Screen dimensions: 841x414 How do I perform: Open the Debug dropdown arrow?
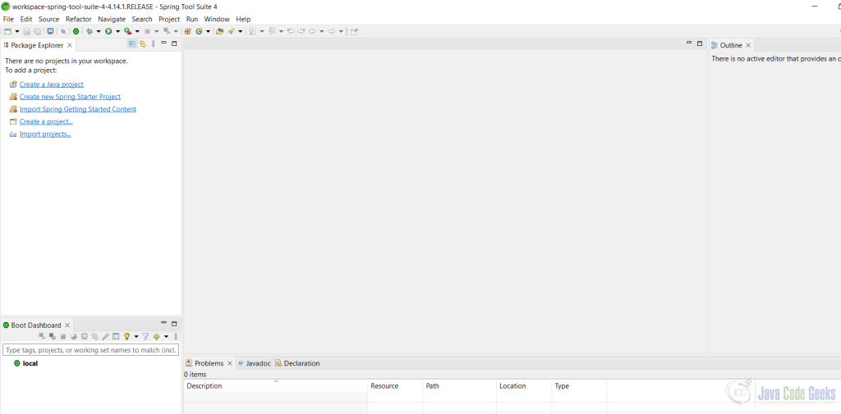point(99,31)
